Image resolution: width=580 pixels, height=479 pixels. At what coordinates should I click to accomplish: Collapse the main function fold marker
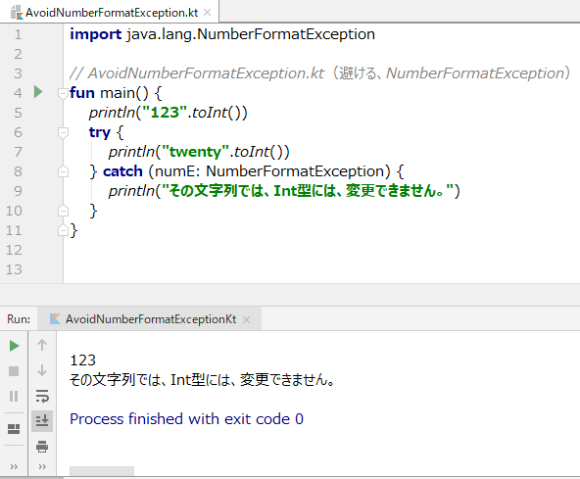pyautogui.click(x=63, y=93)
